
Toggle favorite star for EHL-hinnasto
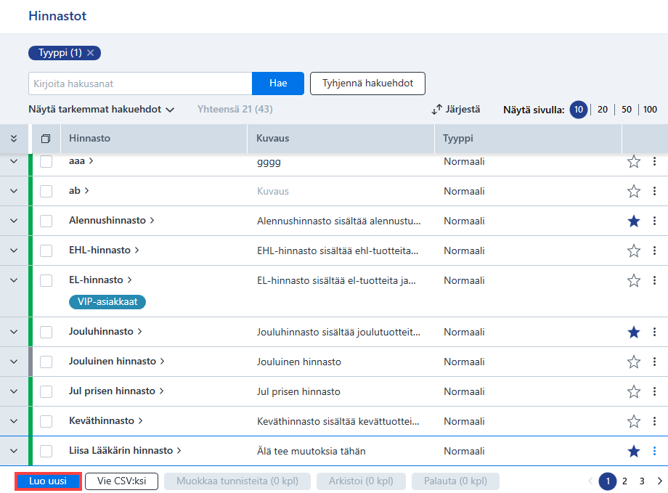[x=633, y=251]
